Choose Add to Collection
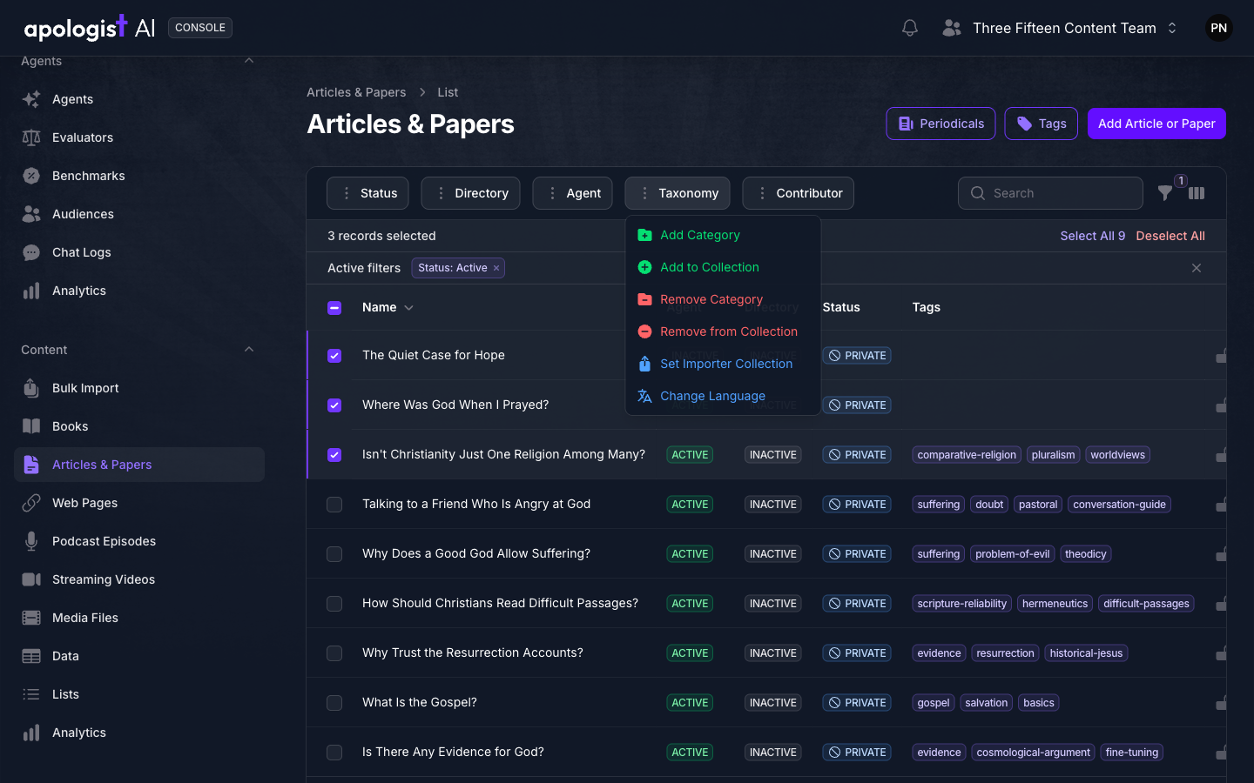Screen dimensions: 1254x783 pyautogui.click(x=723, y=267)
